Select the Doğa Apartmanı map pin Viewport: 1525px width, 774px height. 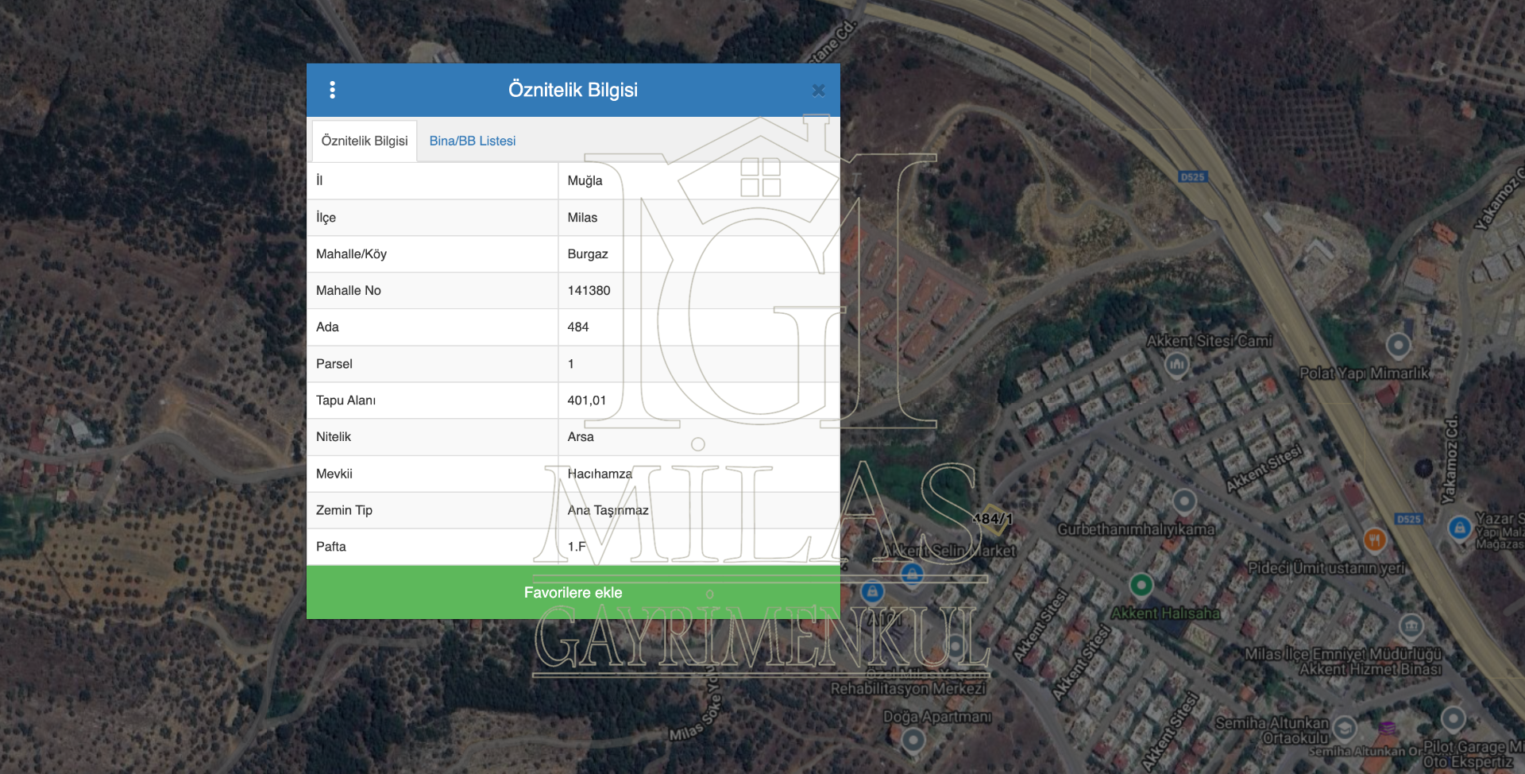coord(913,741)
